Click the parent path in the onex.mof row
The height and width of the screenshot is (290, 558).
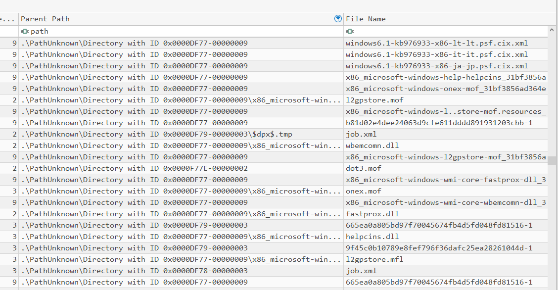click(181, 191)
